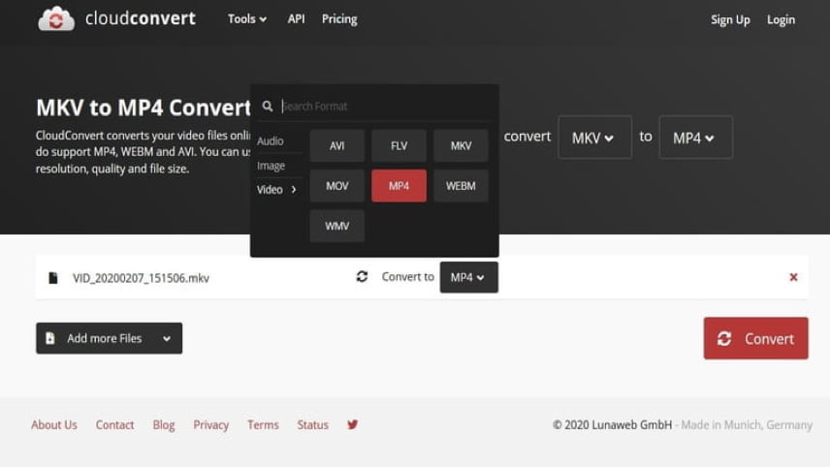Click the file name VID_20200207_151506.mkv
Viewport: 830px width, 467px height.
[141, 278]
